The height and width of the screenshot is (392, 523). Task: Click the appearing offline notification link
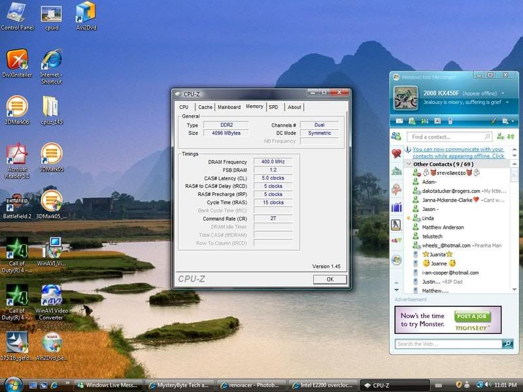458,153
